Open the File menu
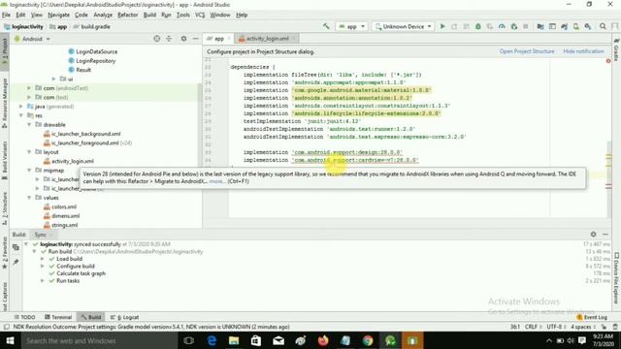The height and width of the screenshot is (349, 621). [x=6, y=15]
